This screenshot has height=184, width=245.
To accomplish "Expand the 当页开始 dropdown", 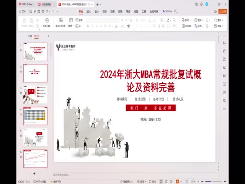I will [x=47, y=26].
